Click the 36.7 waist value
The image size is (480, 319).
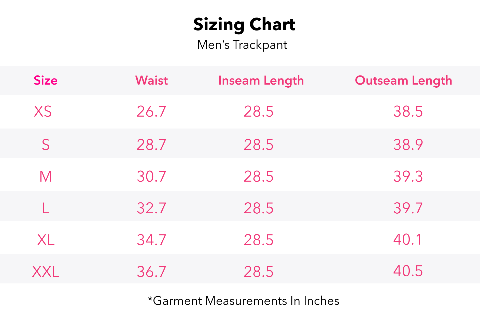click(x=151, y=272)
